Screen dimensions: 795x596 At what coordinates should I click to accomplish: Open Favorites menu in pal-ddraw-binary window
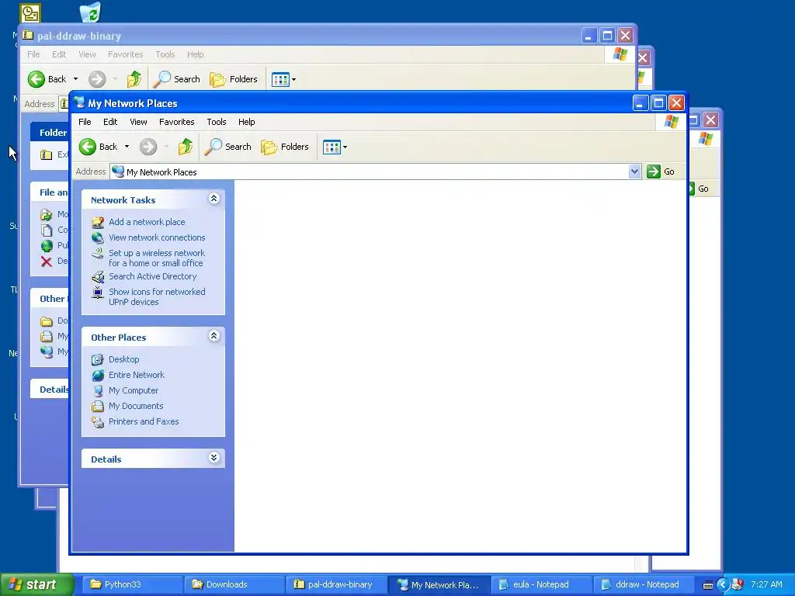tap(125, 54)
